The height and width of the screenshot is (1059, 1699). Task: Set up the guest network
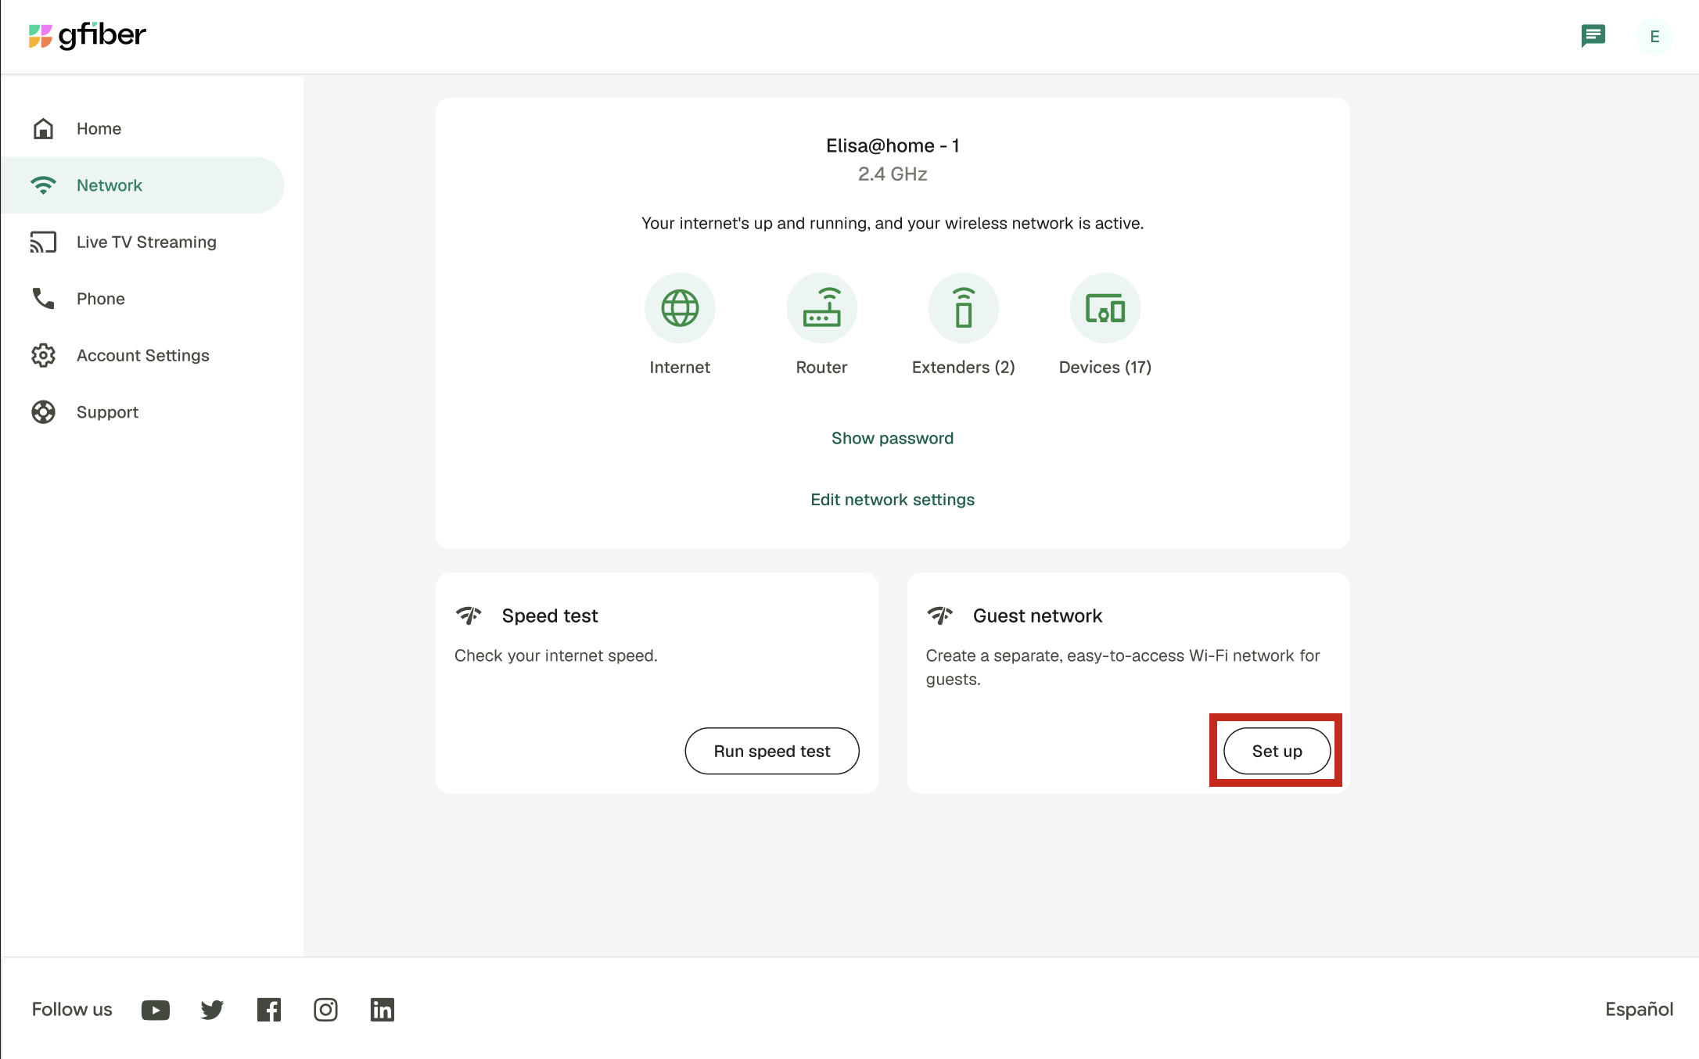pos(1277,751)
